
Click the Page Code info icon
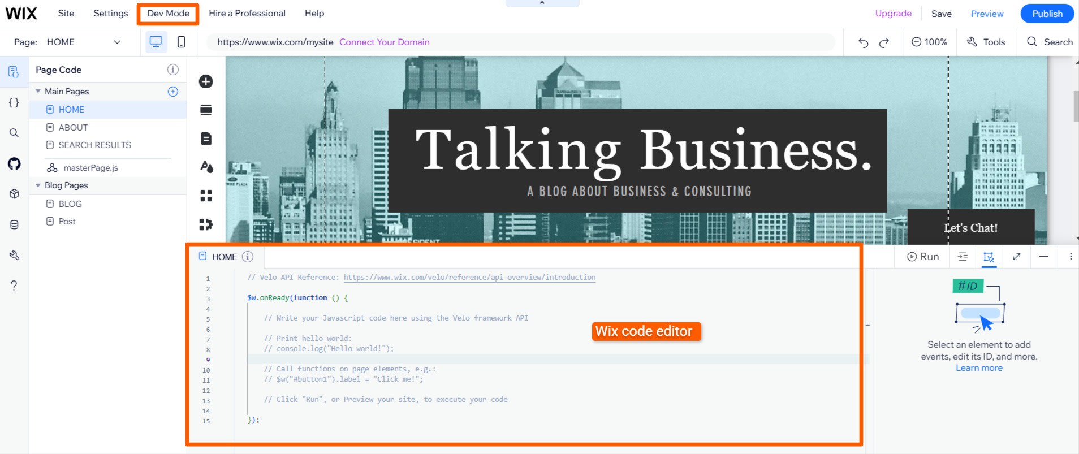[173, 70]
